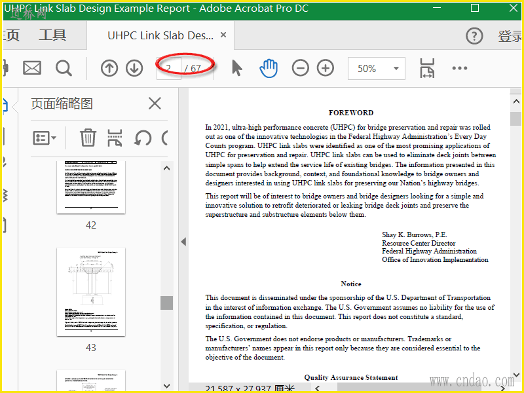
Task: Go to previous page with up arrow
Action: point(109,68)
